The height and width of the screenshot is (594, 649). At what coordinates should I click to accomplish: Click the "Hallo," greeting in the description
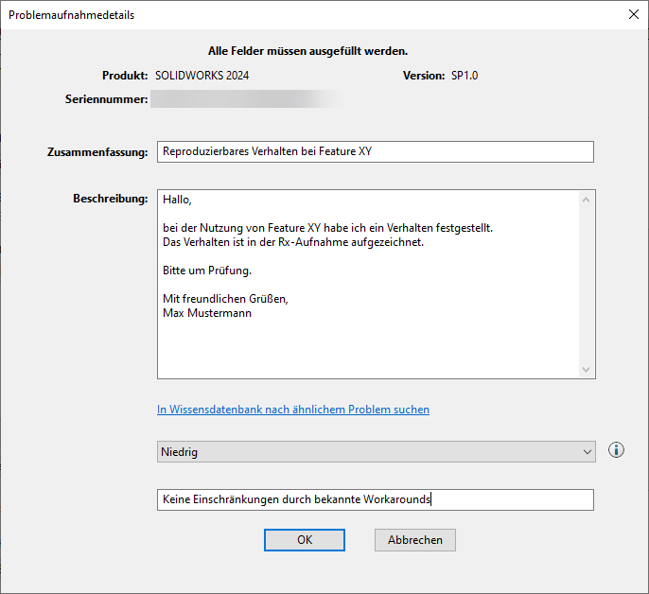177,200
